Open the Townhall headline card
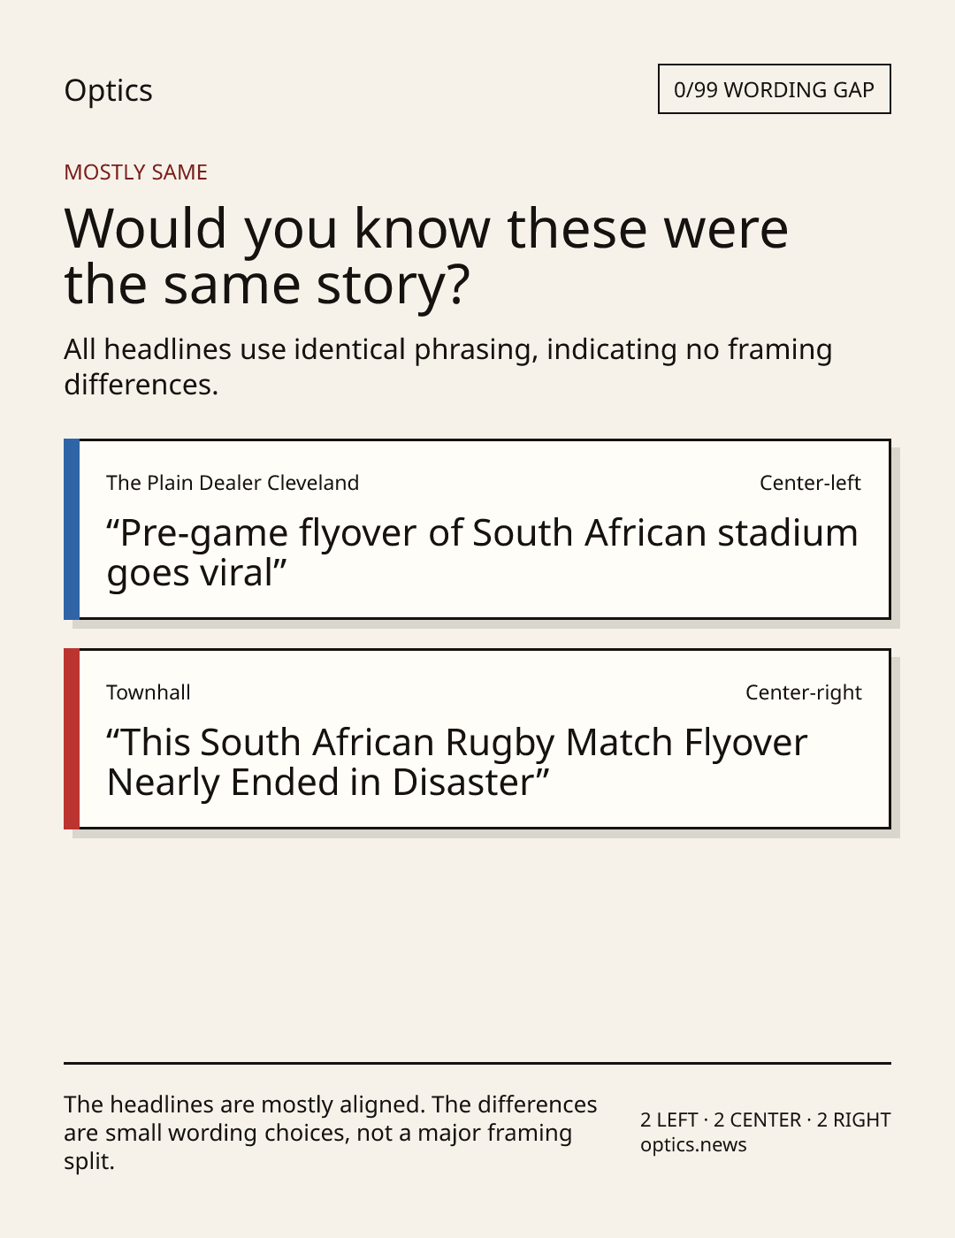Image resolution: width=955 pixels, height=1238 pixels. coord(477,739)
